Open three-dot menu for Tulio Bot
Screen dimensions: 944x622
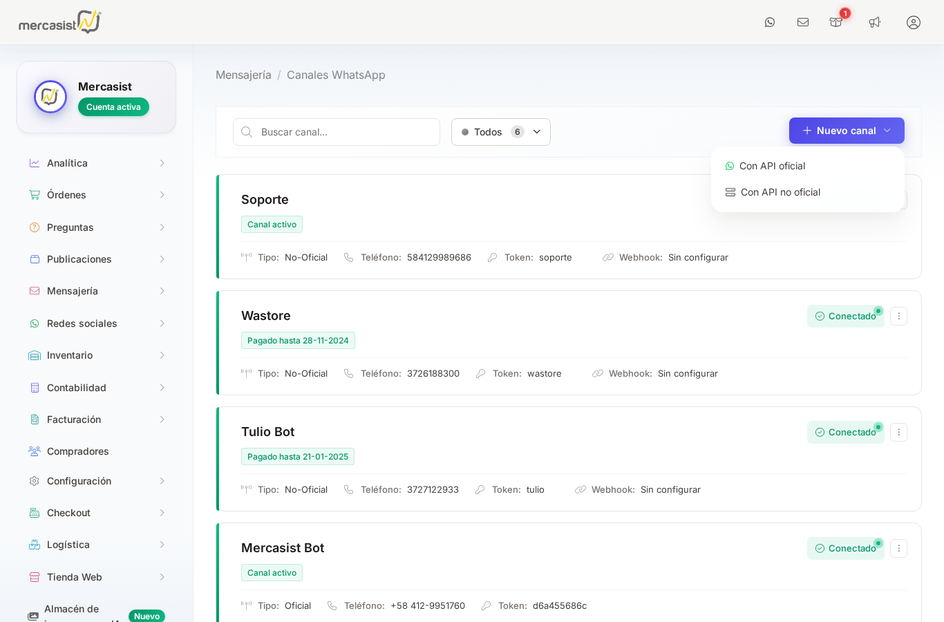tap(898, 432)
